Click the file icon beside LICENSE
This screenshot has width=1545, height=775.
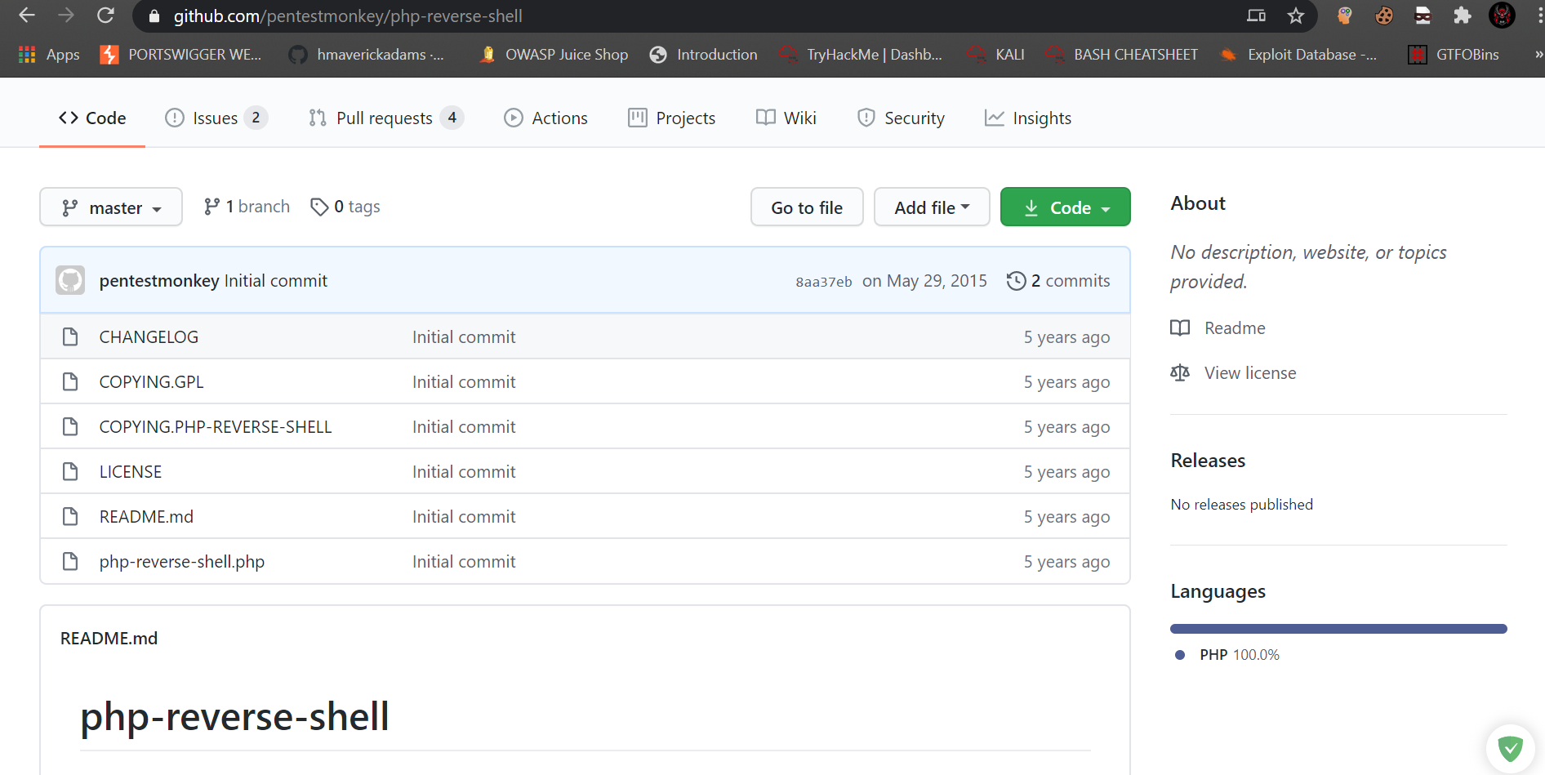70,471
